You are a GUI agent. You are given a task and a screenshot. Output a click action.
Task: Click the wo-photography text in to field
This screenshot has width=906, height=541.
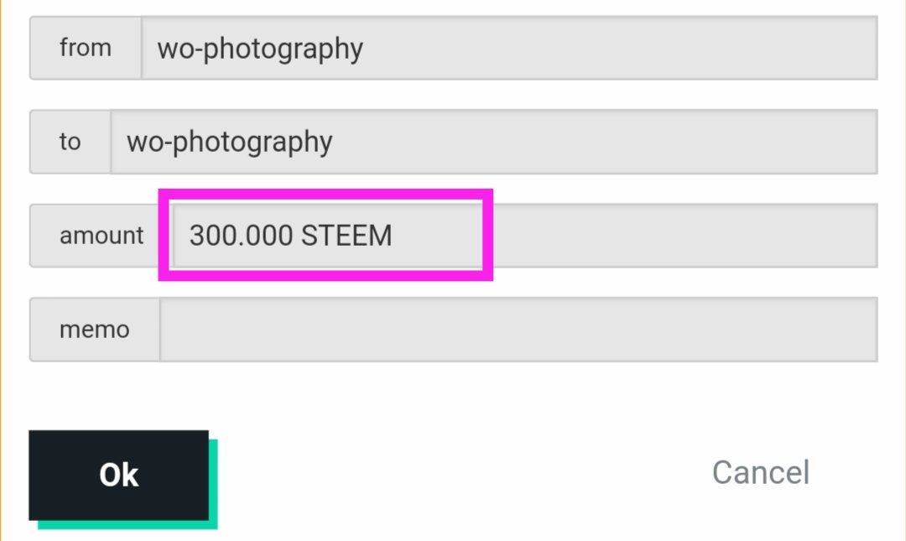(229, 143)
